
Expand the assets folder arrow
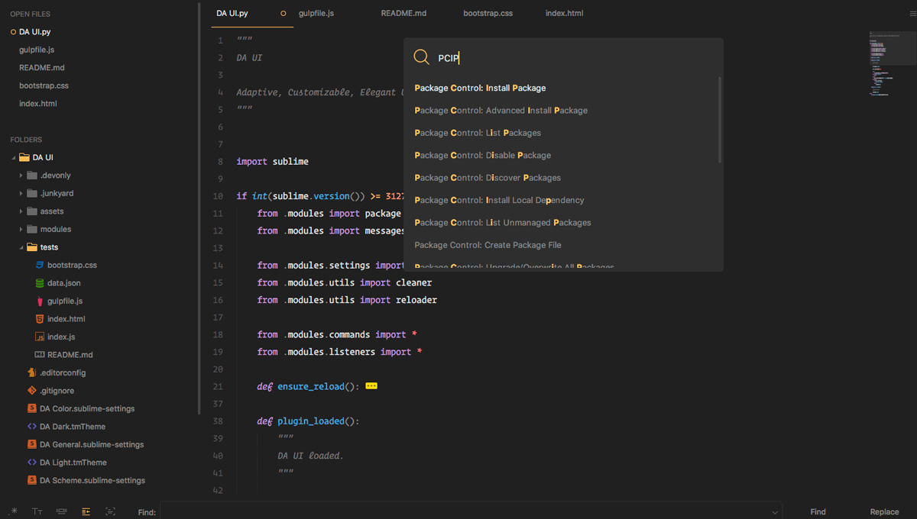click(x=21, y=211)
